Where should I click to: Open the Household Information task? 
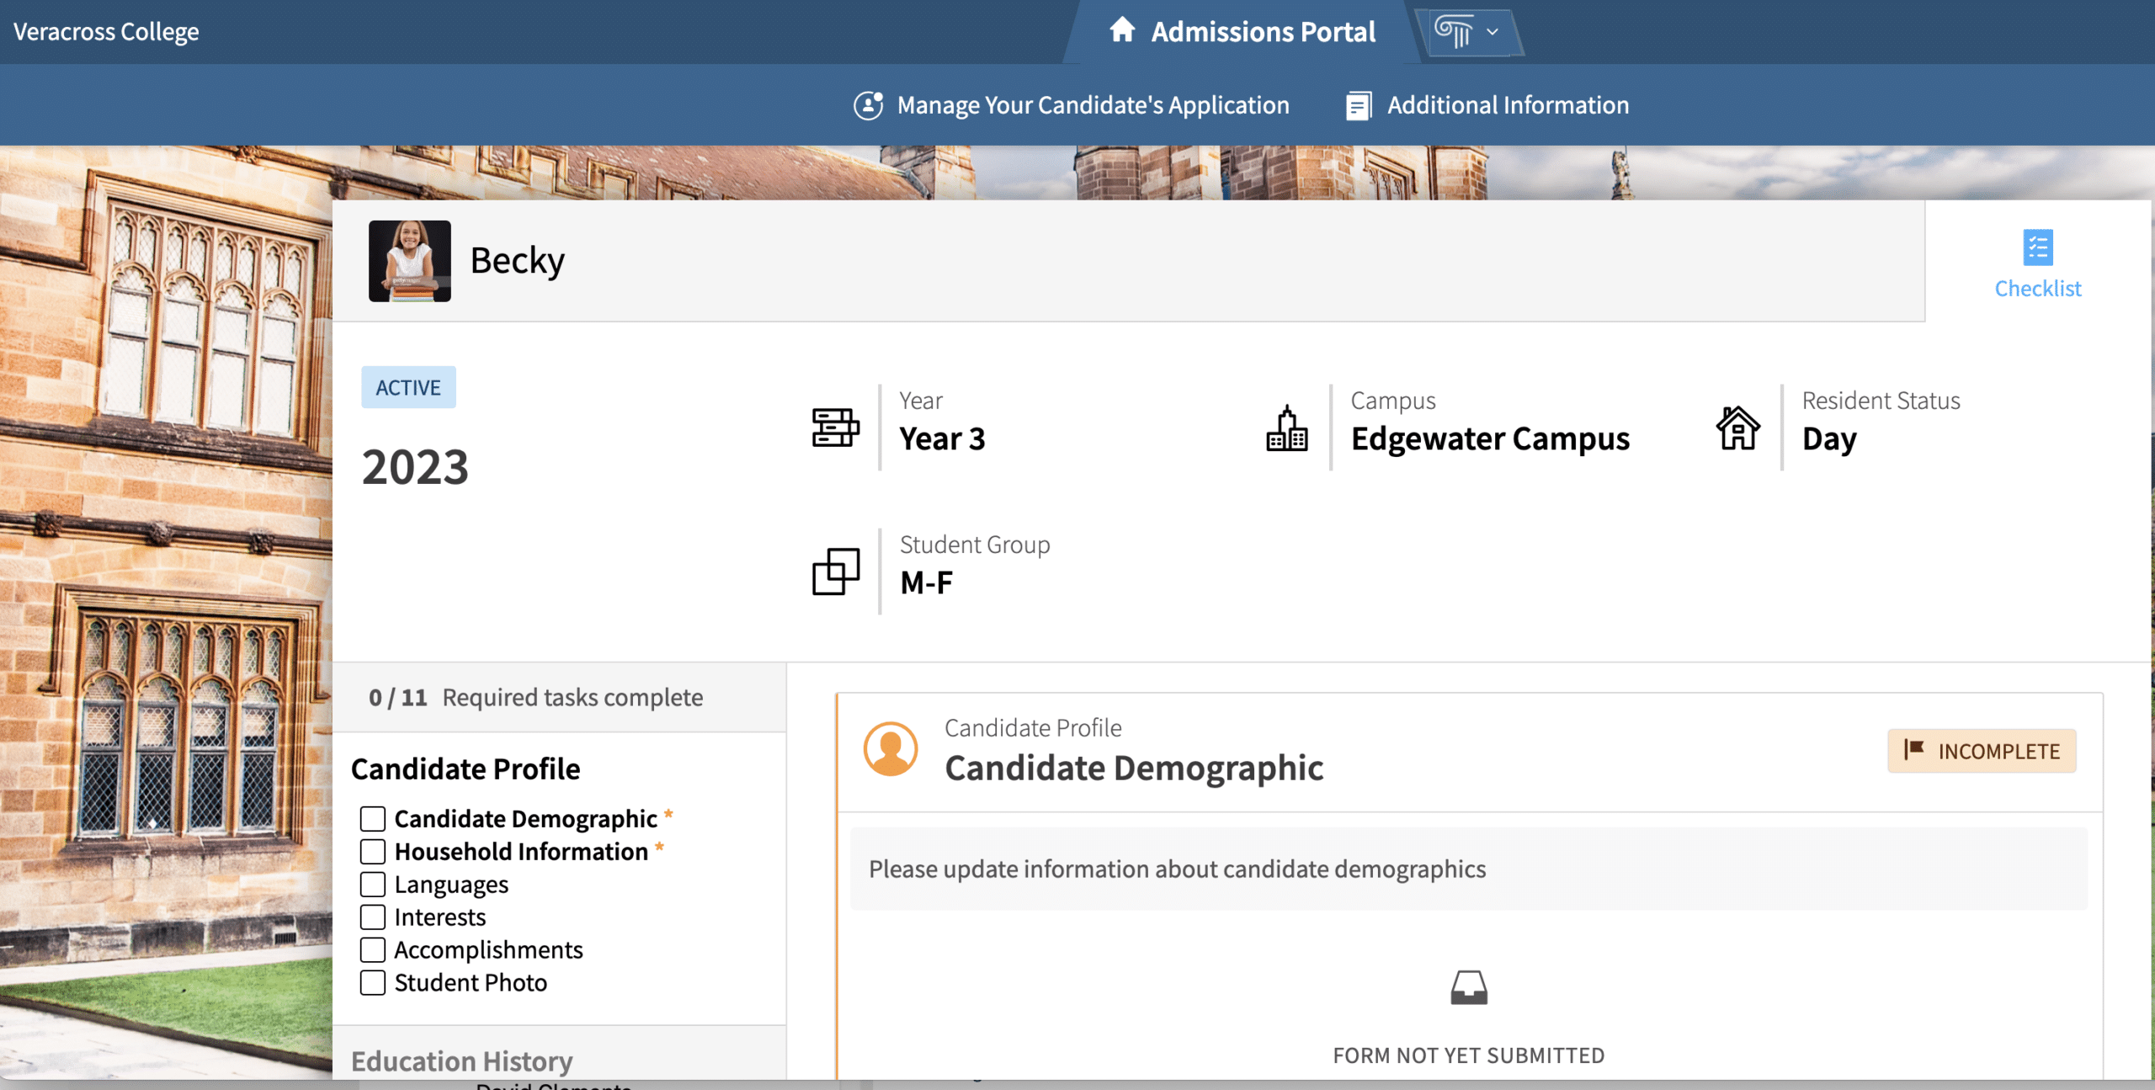tap(521, 852)
